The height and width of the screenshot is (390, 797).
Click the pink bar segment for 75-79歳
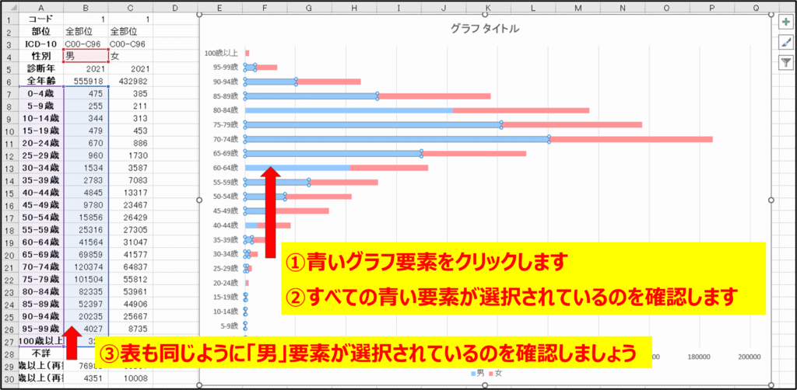click(572, 124)
